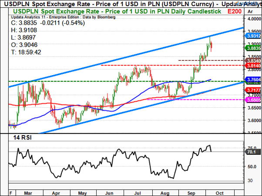
Task: Click the 3.8340 brown level label
Action: 253,61
